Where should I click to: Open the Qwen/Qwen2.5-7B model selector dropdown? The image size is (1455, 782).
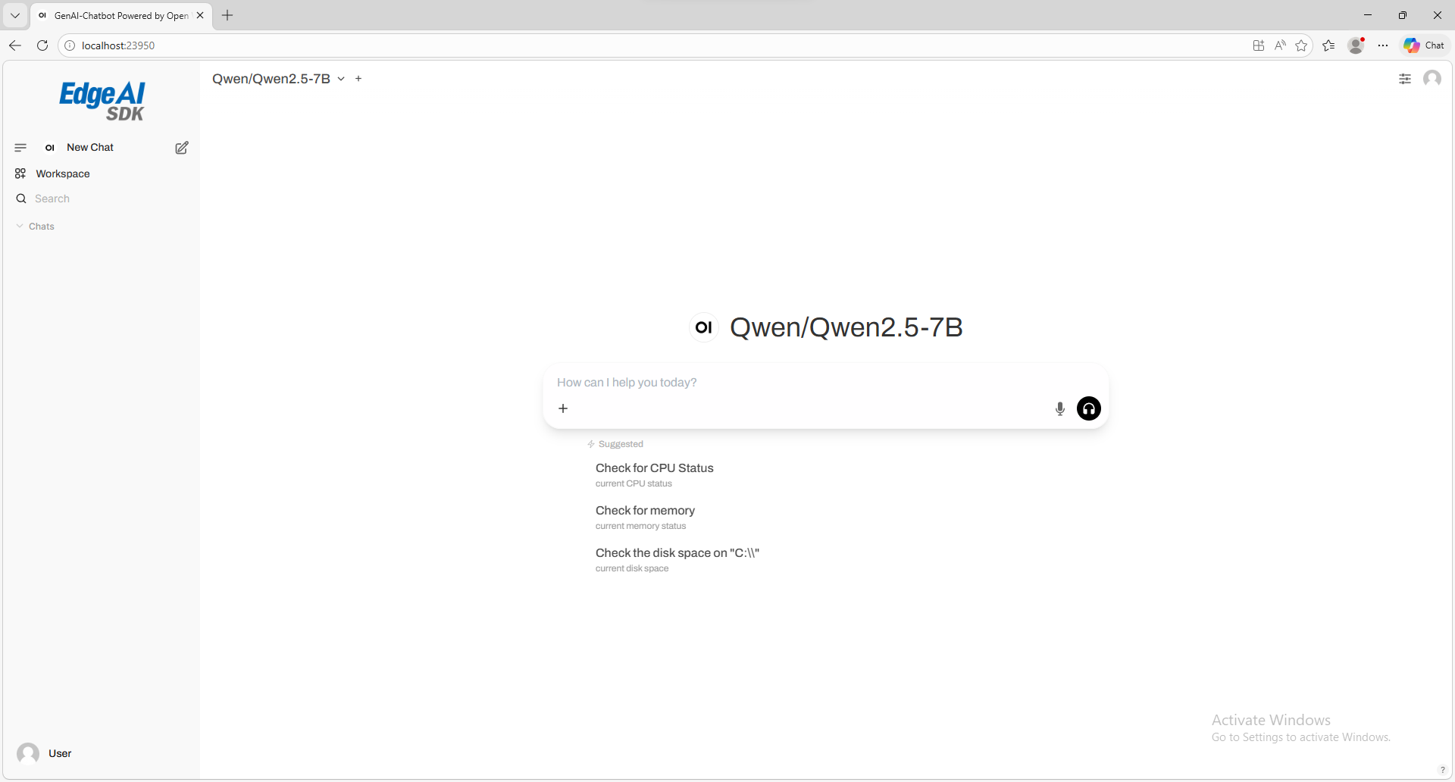point(278,79)
